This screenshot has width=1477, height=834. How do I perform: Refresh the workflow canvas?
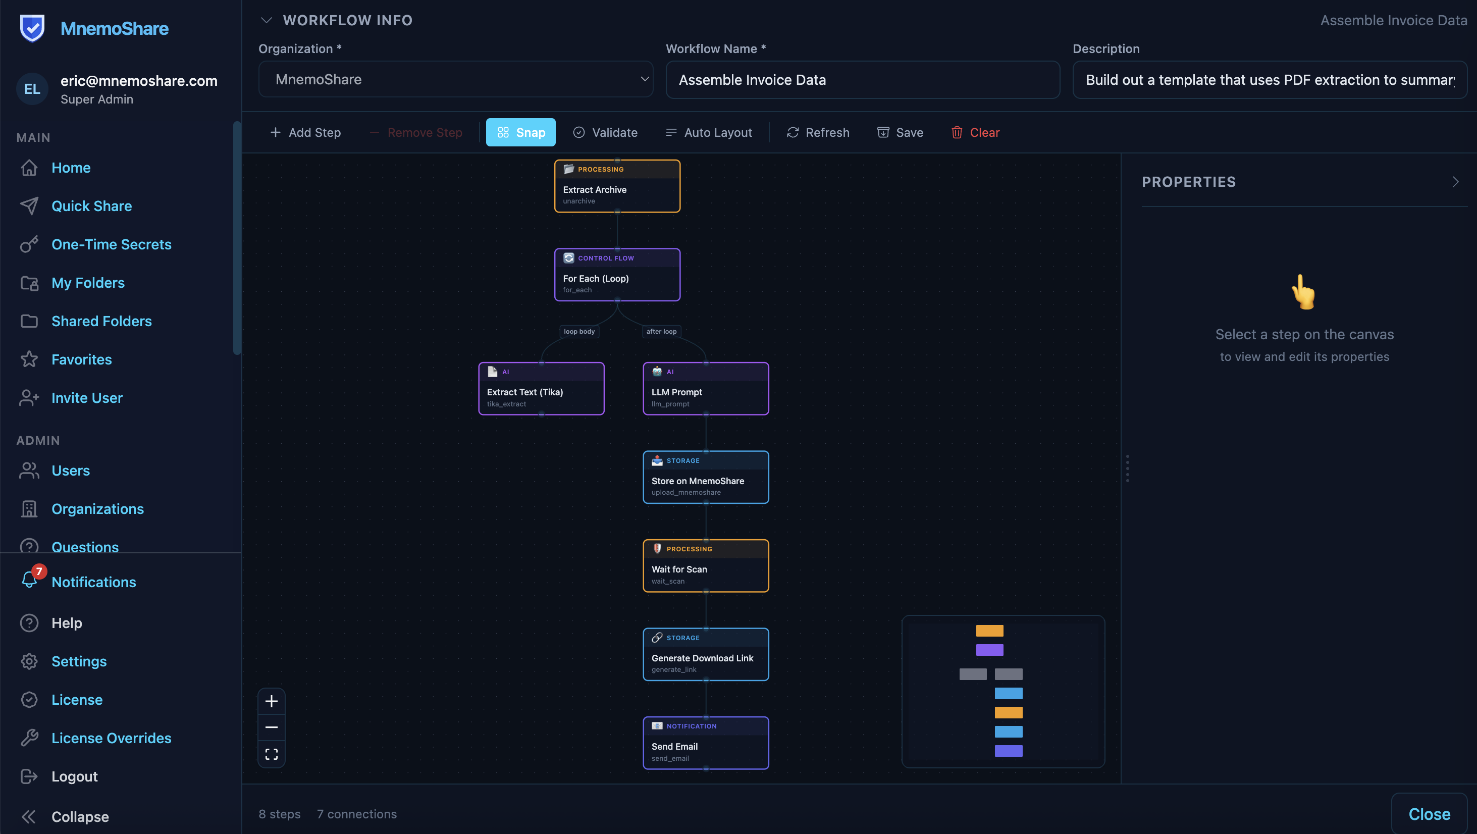click(818, 132)
